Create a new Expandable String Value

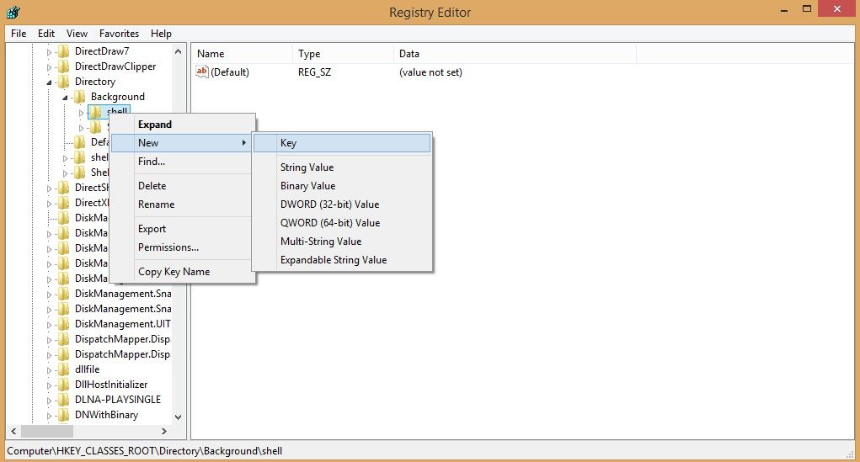pos(342,260)
